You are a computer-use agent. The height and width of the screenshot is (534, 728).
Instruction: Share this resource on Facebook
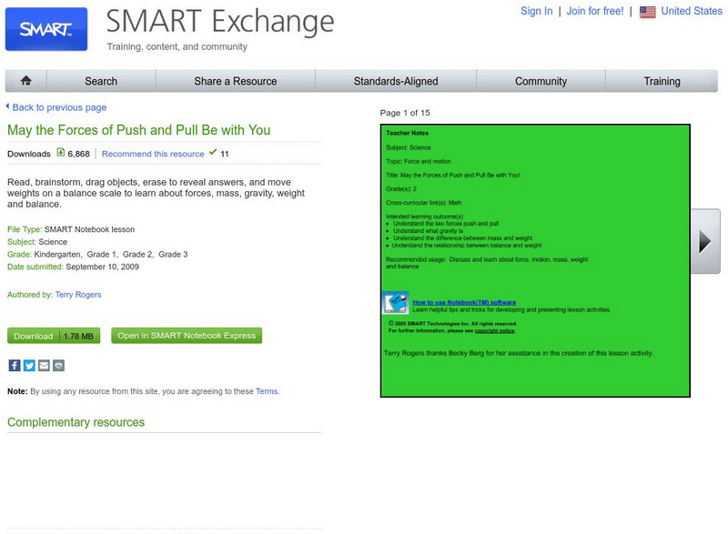[15, 366]
